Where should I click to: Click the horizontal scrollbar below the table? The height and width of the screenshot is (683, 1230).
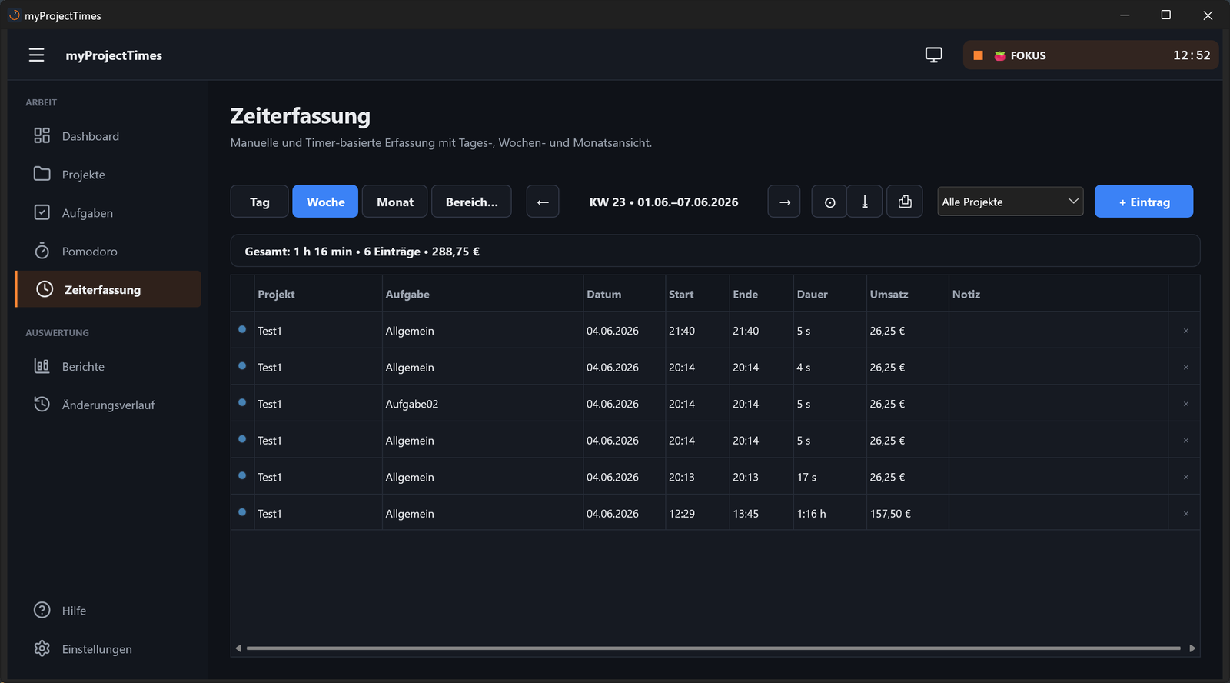[713, 648]
